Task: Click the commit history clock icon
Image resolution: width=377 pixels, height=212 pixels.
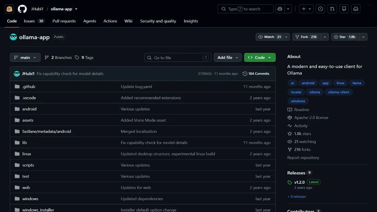Action: point(245,74)
